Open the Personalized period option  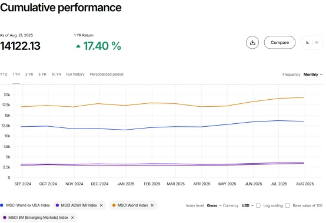click(x=107, y=74)
